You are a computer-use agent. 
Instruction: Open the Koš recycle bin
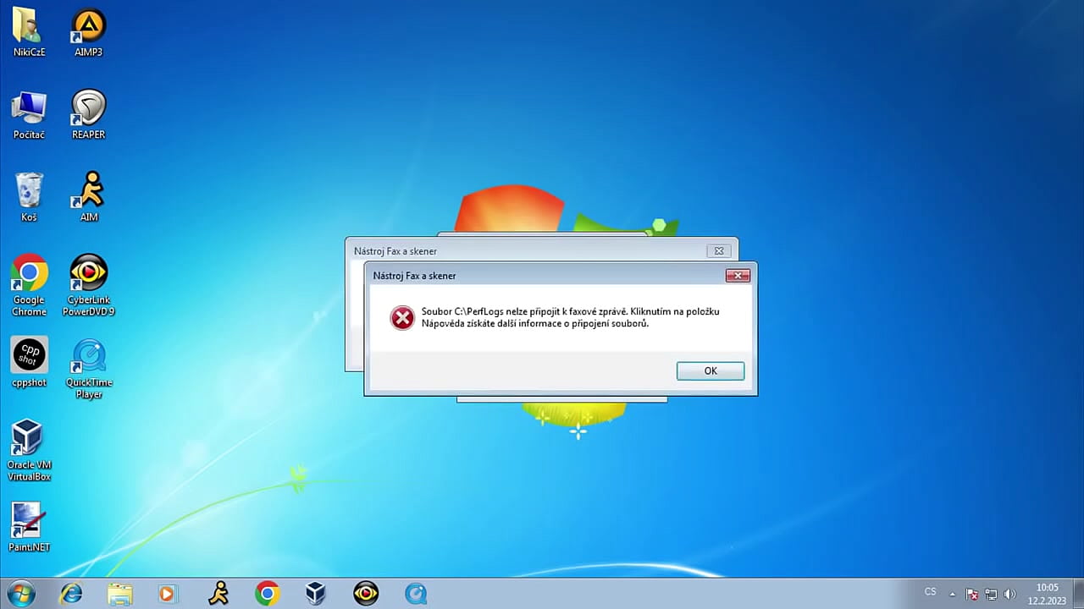(x=28, y=191)
